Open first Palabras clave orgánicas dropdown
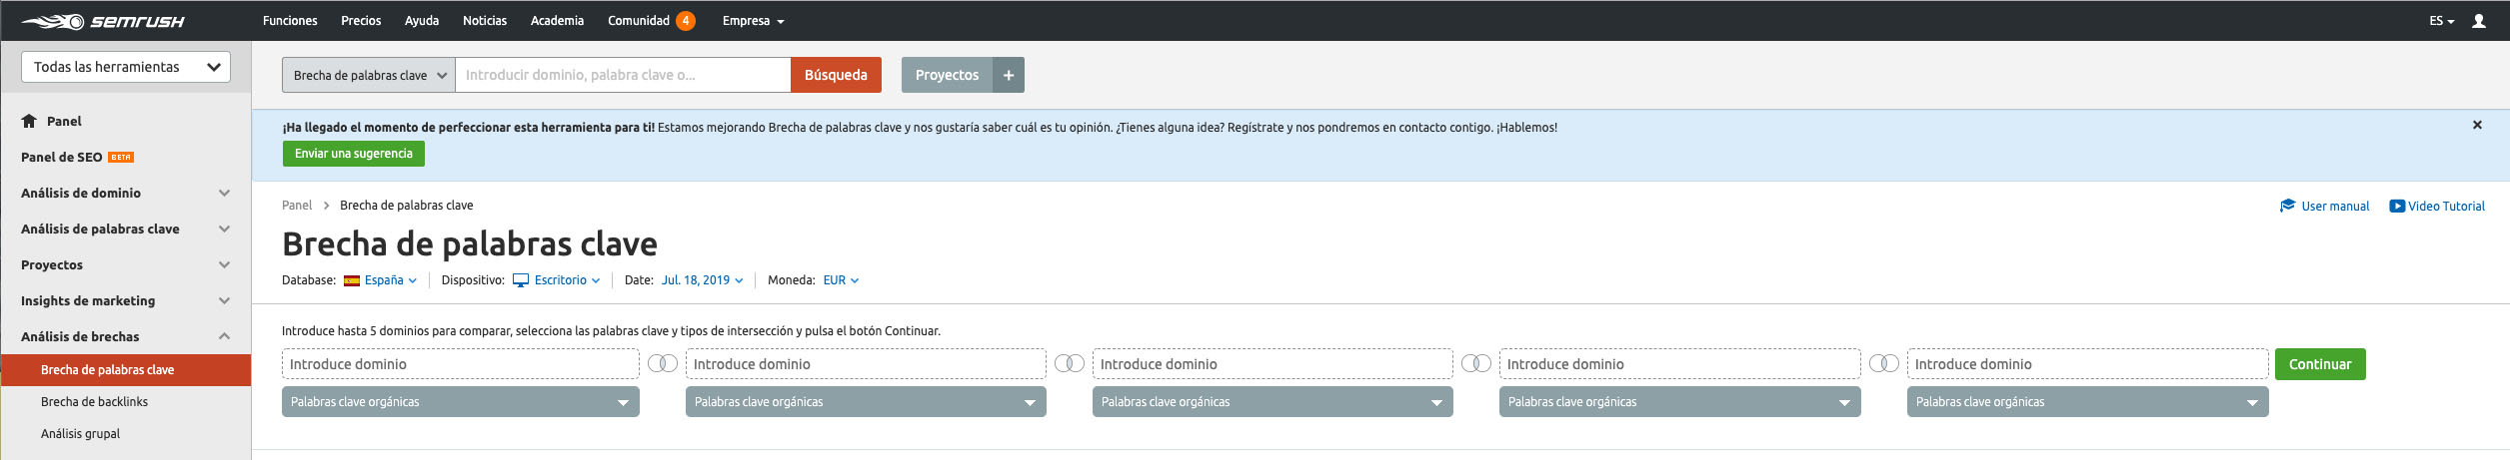Image resolution: width=2510 pixels, height=460 pixels. click(x=461, y=402)
